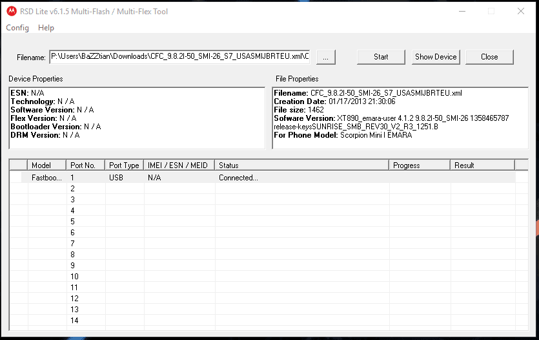Click the browse "..." button

click(x=325, y=57)
